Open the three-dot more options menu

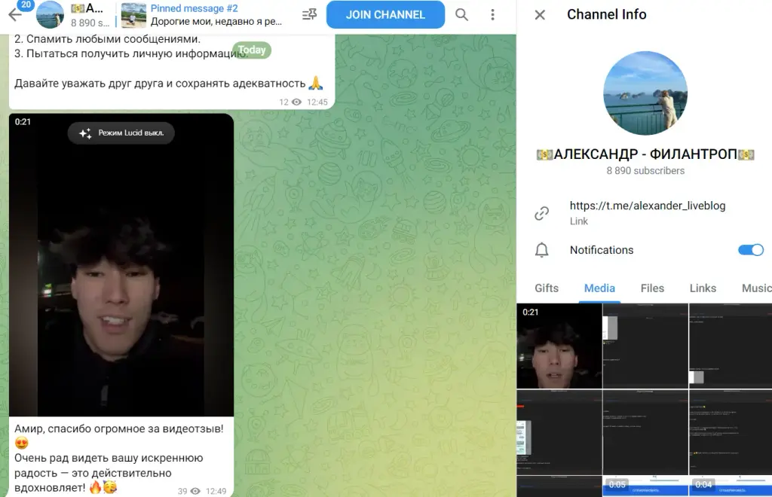pos(492,15)
